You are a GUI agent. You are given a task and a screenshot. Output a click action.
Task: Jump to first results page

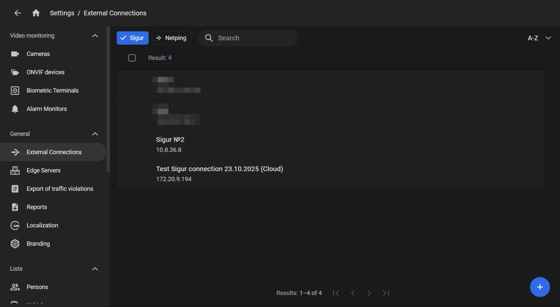coord(336,293)
